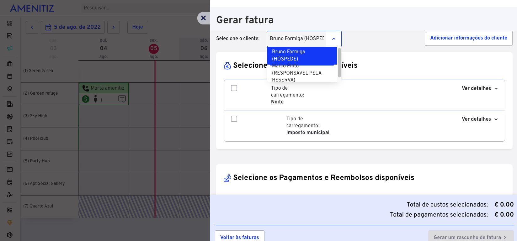This screenshot has width=517, height=241.
Task: Open the diamond premium sidebar icon
Action: [x=10, y=223]
